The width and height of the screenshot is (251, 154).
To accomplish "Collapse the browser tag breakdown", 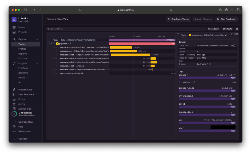I will click(x=235, y=75).
